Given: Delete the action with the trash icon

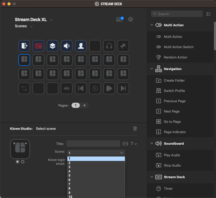Looking at the screenshot, I should click(135, 128).
